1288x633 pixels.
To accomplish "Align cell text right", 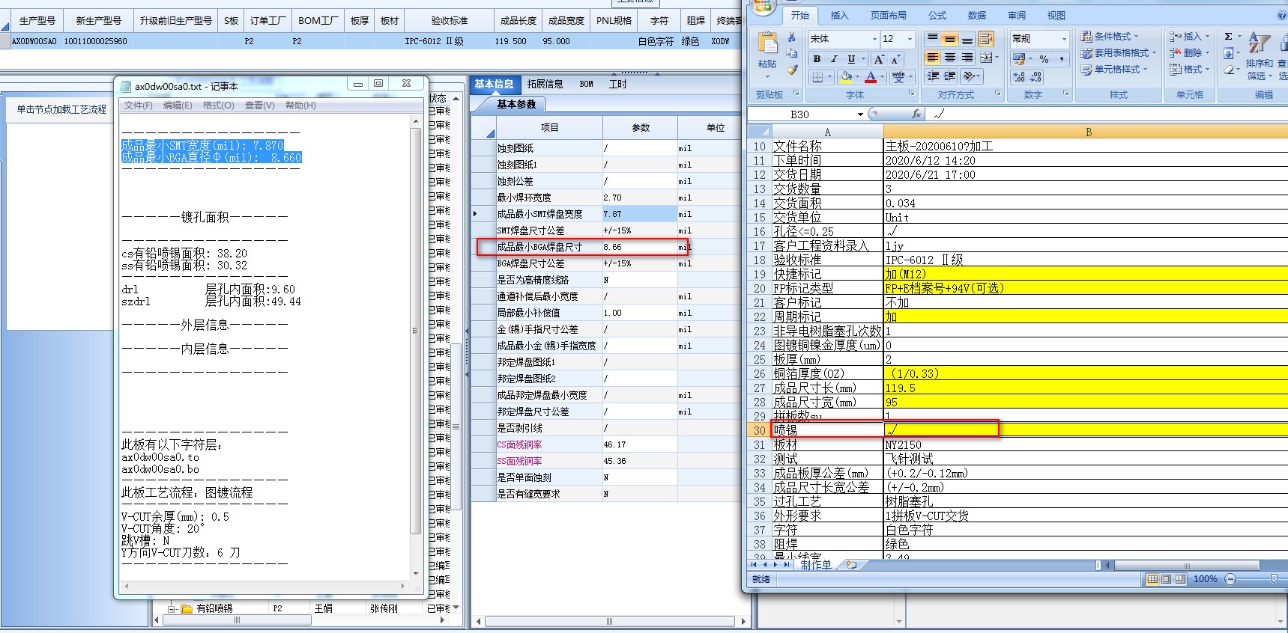I will (x=967, y=58).
